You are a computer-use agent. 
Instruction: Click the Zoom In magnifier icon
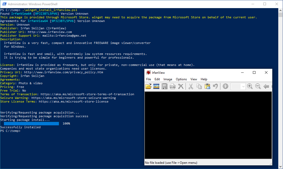click(x=250, y=87)
